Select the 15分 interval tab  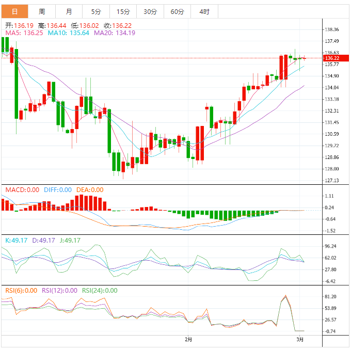click(123, 11)
